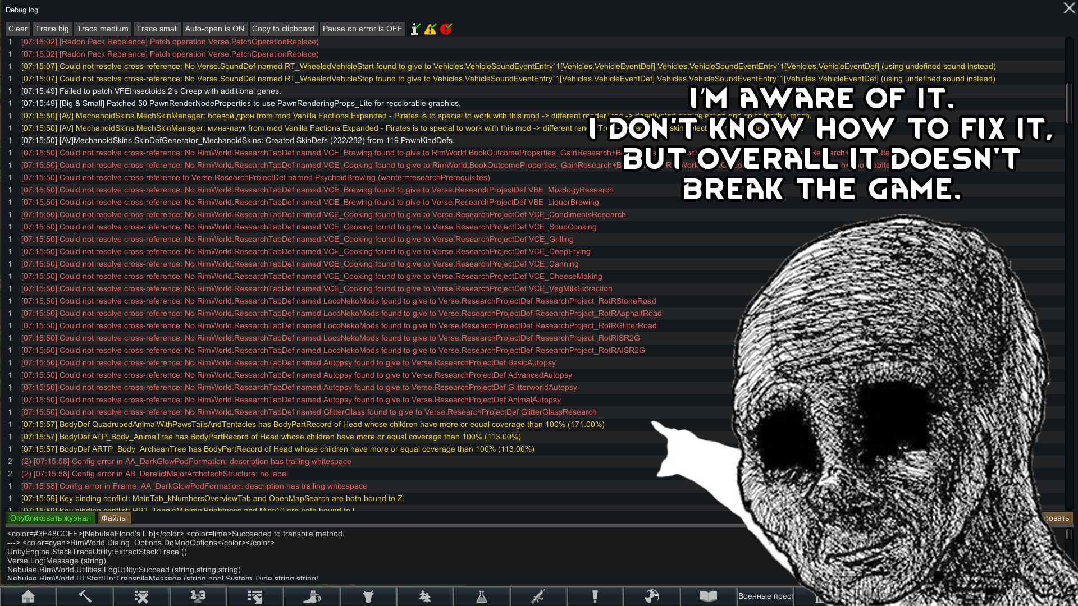Open the open-book icon tab
Viewport: 1078px width, 606px height.
click(709, 596)
